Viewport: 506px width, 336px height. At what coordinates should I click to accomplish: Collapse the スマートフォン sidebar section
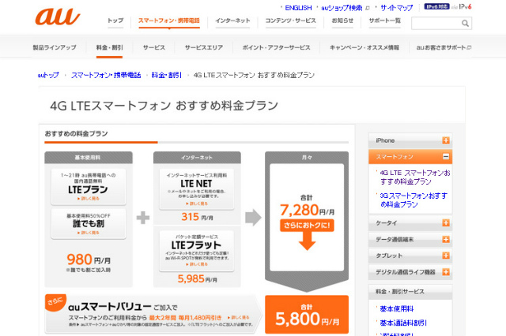[x=446, y=157]
